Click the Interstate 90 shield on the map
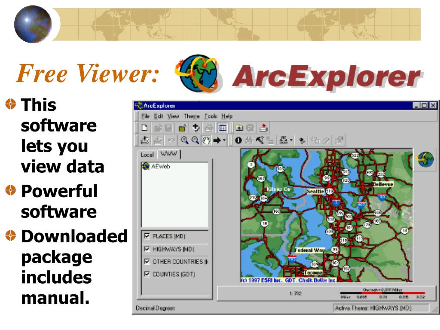440x330 pixels. point(382,197)
